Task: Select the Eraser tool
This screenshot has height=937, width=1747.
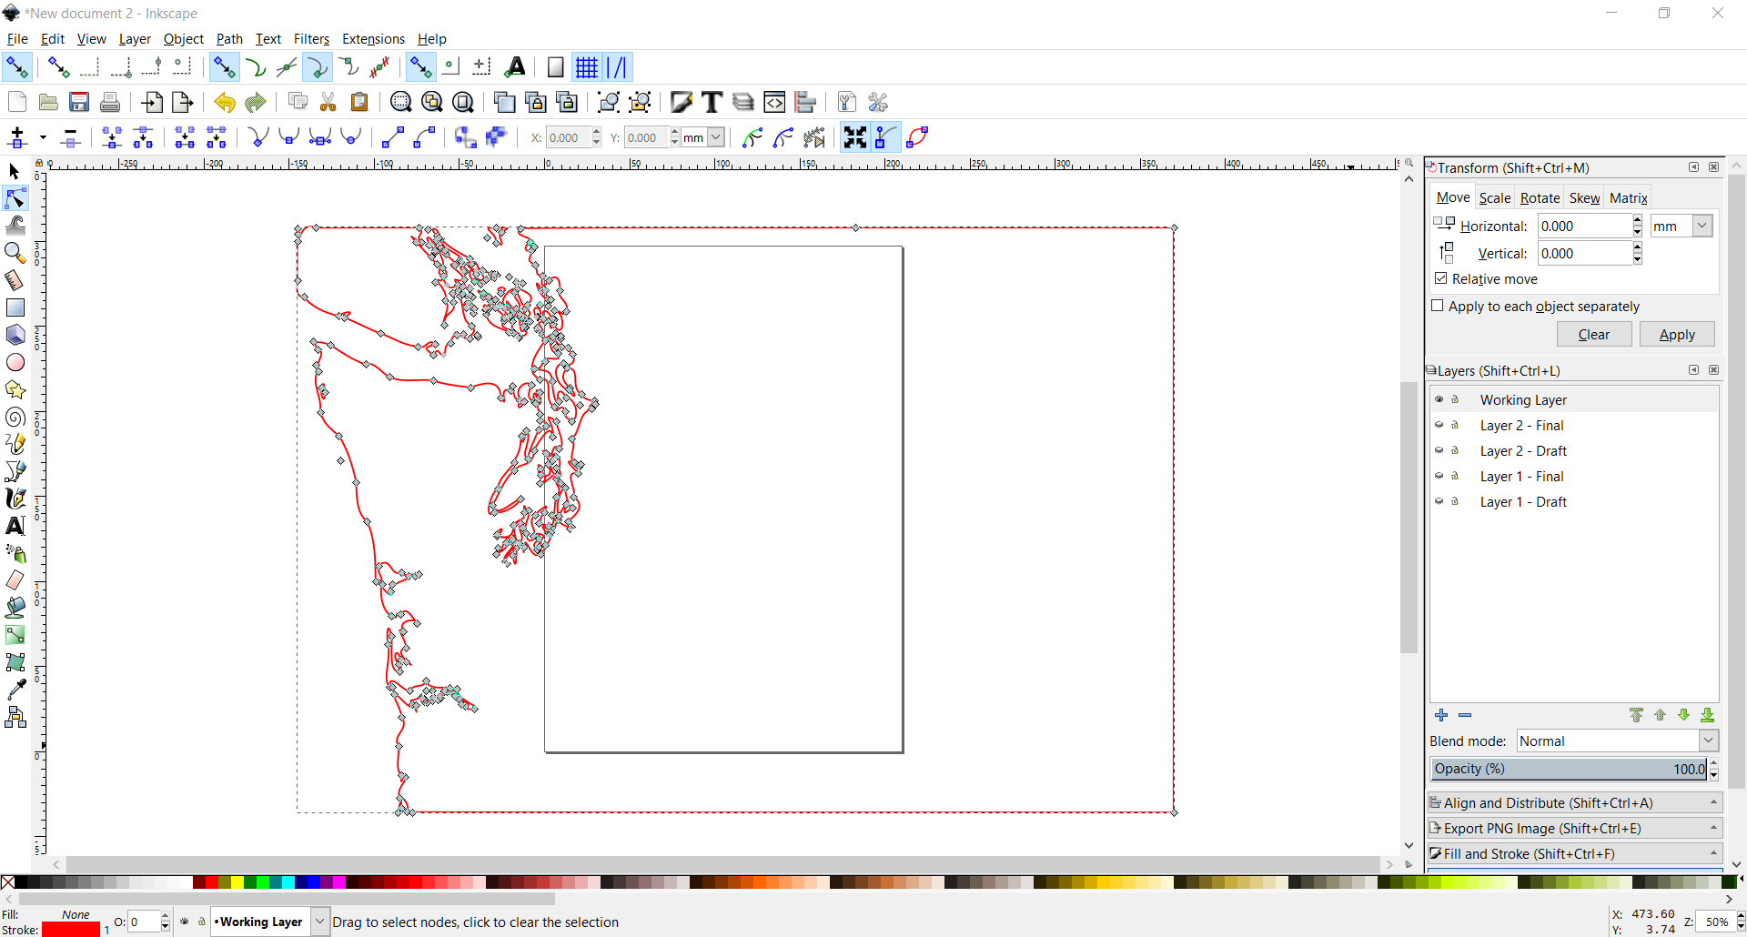Action: (15, 580)
